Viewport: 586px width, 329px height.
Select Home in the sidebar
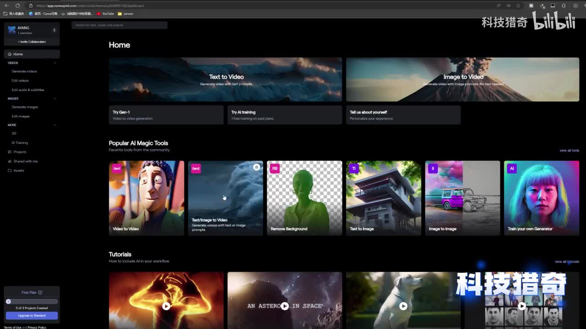[x=18, y=54]
